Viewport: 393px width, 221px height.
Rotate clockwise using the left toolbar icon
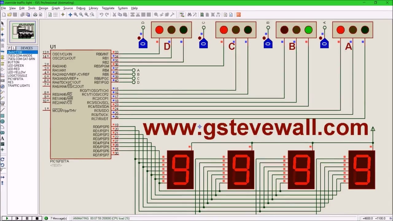2,159
